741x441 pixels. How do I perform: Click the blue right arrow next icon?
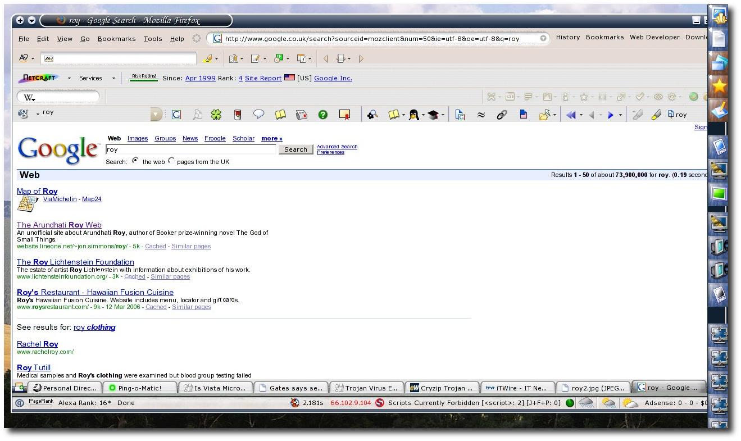point(611,115)
